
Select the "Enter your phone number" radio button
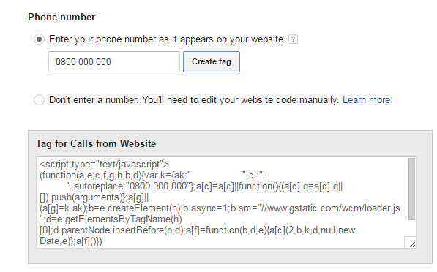click(x=39, y=39)
